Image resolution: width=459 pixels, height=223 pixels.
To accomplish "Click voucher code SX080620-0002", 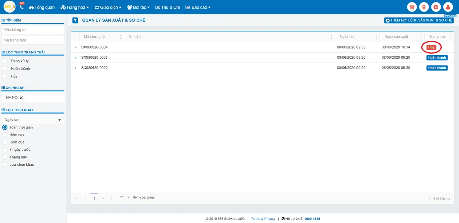I will tap(94, 68).
